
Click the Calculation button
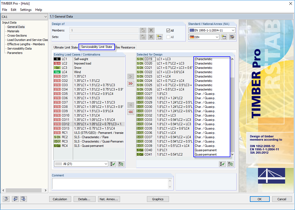tap(60, 199)
